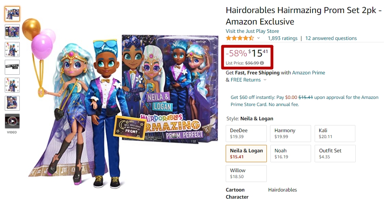Expand the FREE Returns chevron
This screenshot has width=385, height=203.
tap(265, 80)
